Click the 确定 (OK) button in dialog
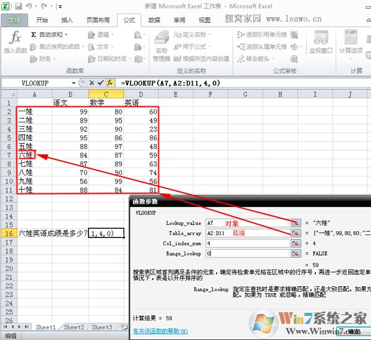Screen dimensions: 371x340 (354, 331)
